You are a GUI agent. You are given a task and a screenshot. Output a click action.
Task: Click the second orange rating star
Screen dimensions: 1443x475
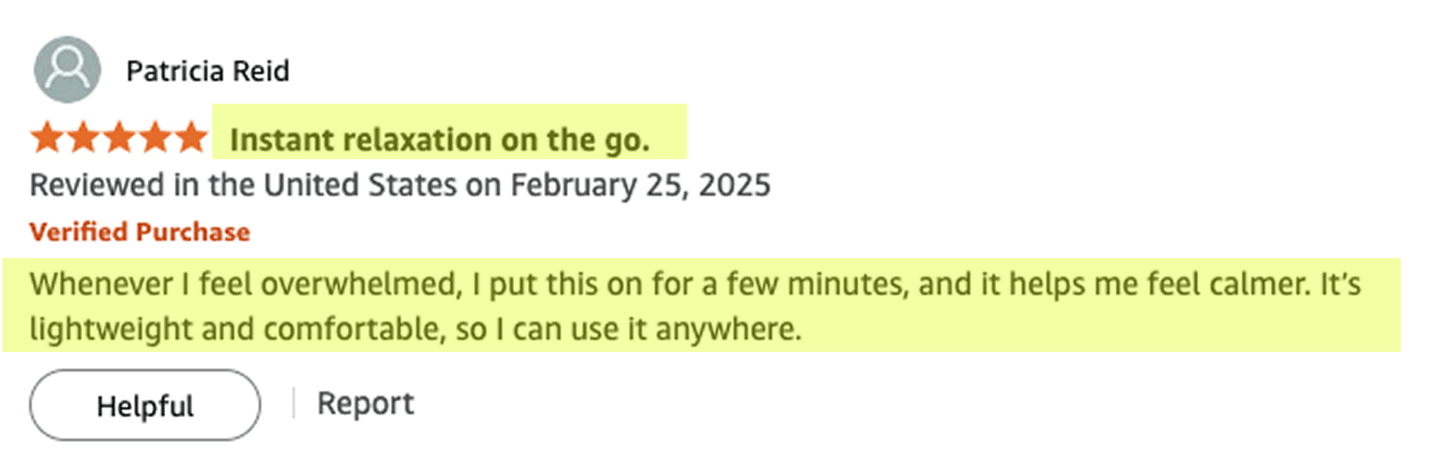[x=83, y=137]
